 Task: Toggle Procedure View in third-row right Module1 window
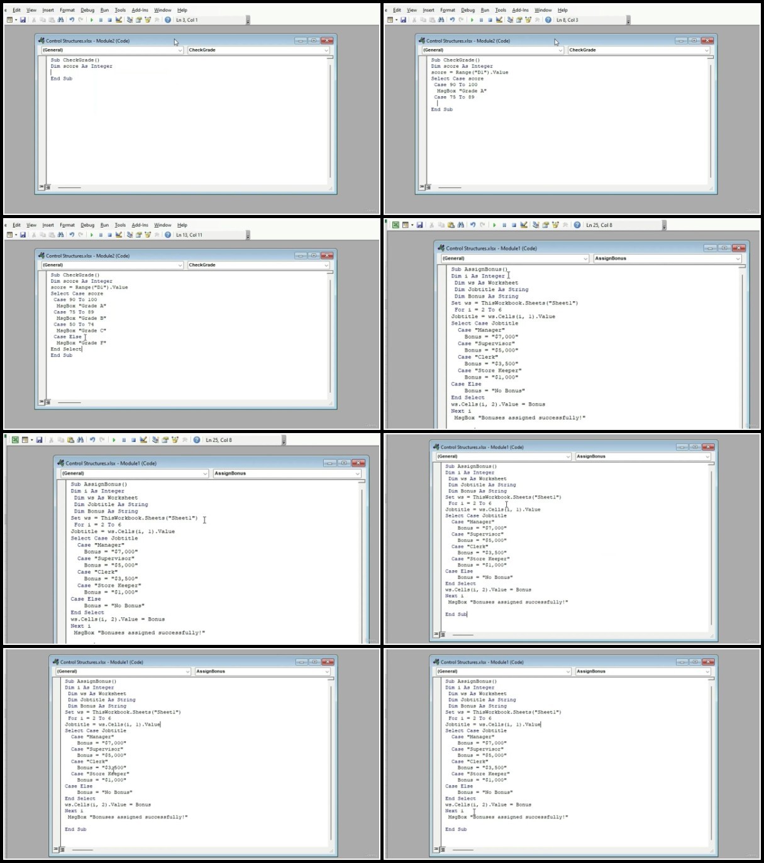[x=437, y=634]
